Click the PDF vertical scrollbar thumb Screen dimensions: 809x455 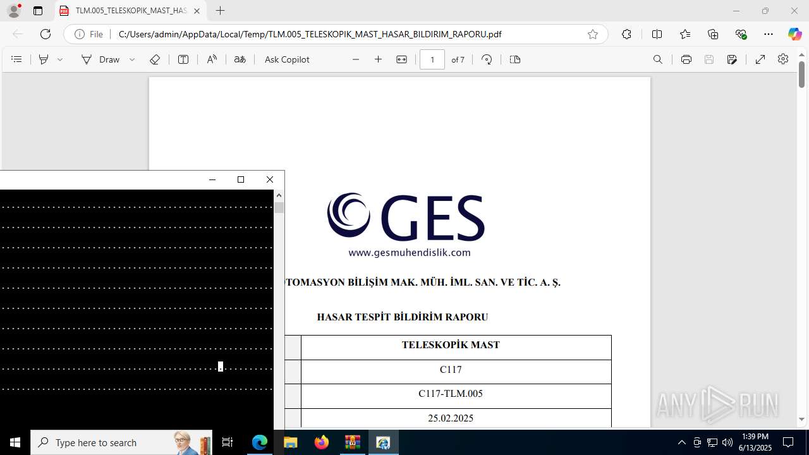point(802,75)
